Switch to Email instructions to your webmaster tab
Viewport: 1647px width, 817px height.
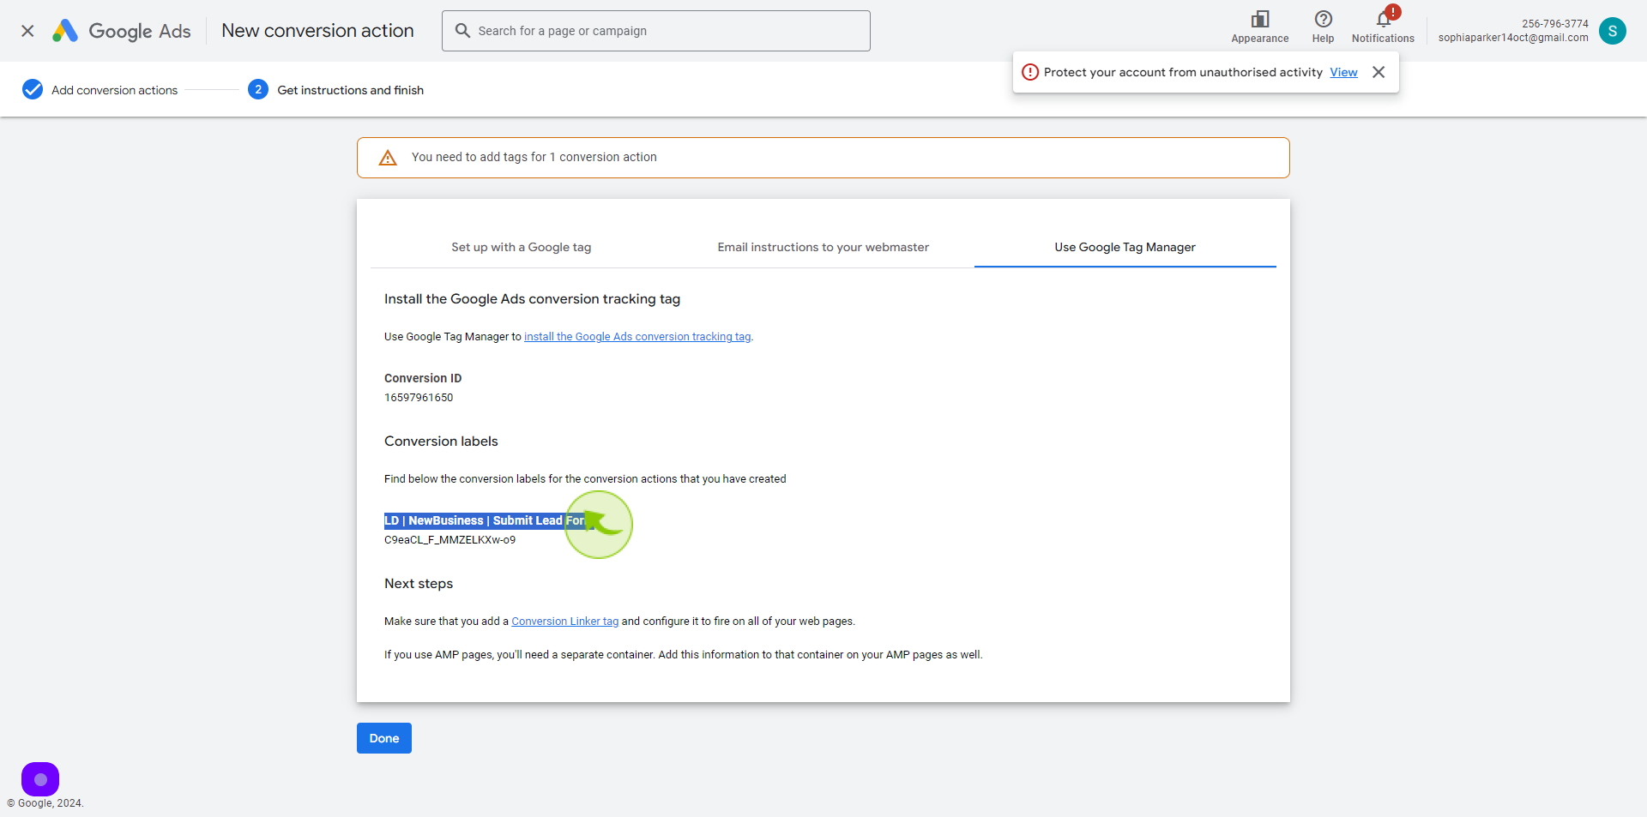823,247
